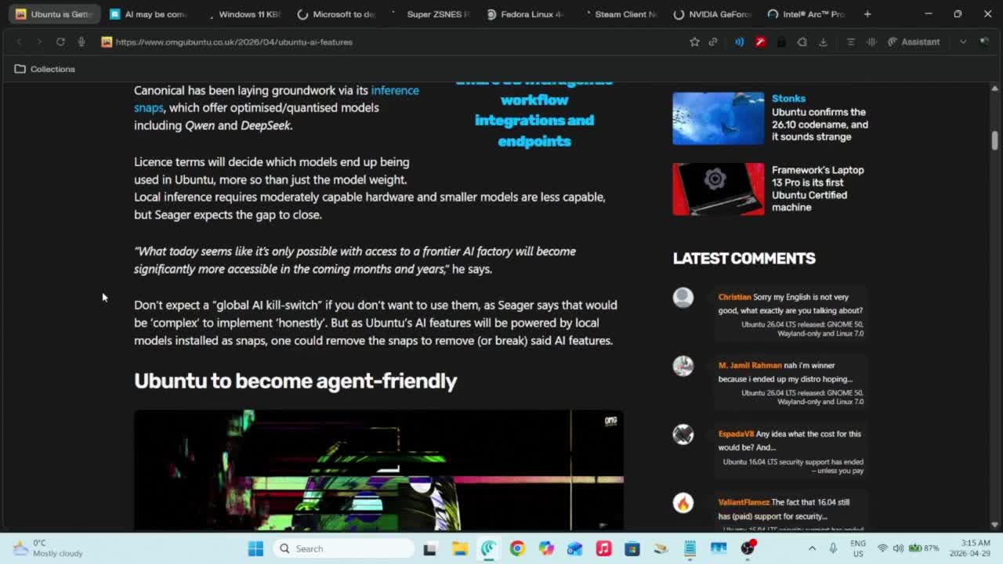The width and height of the screenshot is (1003, 564).
Task: Click the reading list lines icon
Action: point(851,42)
